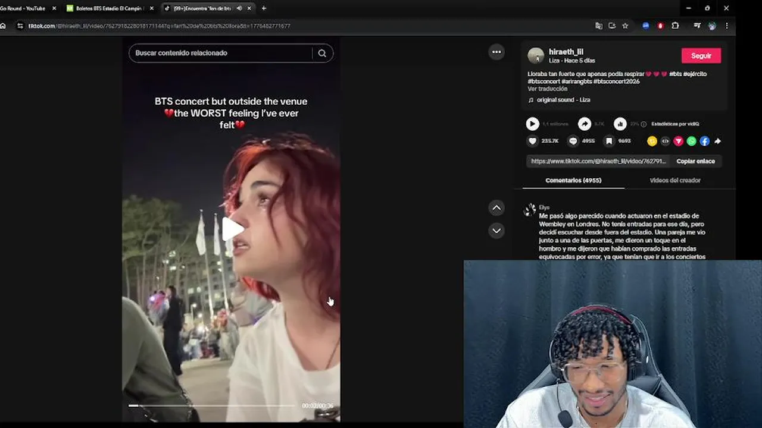The width and height of the screenshot is (762, 428).
Task: Open the blue round extension icon
Action: 646,26
